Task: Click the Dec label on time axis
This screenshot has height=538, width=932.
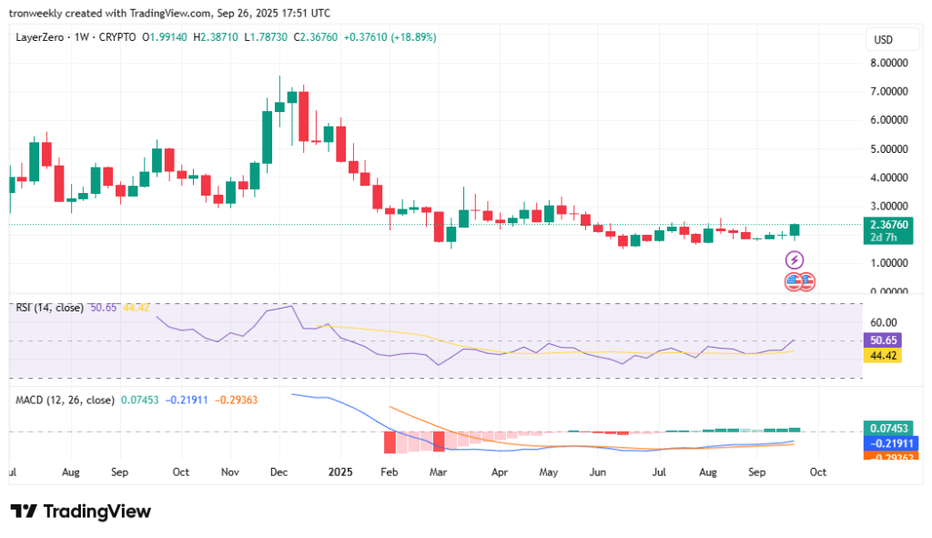Action: (x=279, y=472)
